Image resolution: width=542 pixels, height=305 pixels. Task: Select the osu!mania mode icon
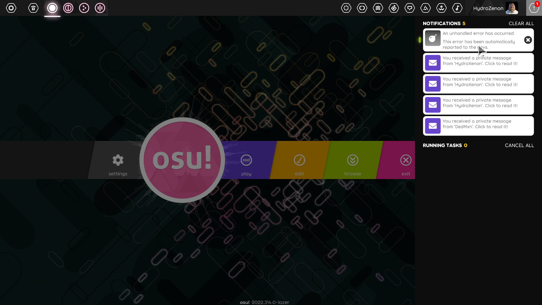[x=100, y=8]
